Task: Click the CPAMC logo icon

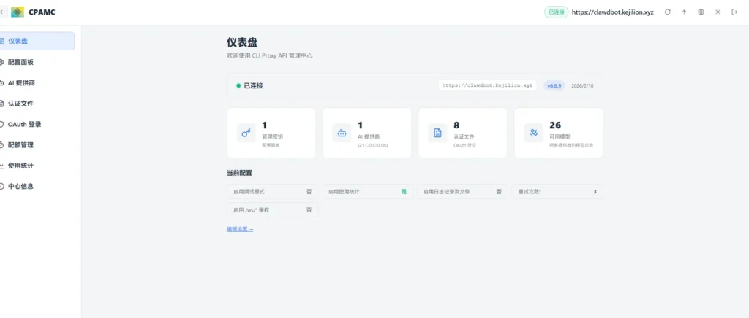Action: [18, 12]
